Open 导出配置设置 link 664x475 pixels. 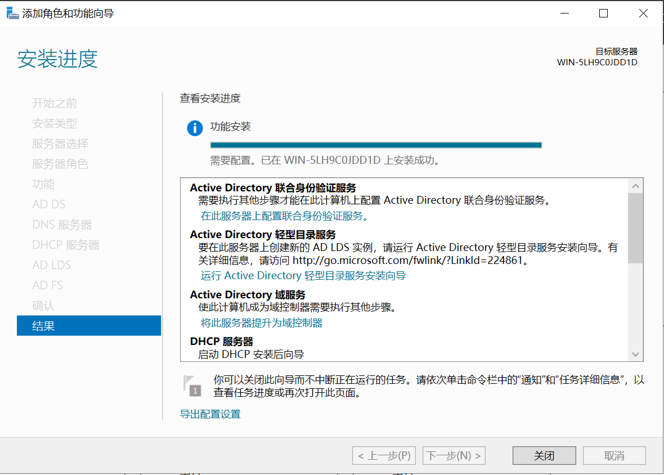[x=210, y=414]
